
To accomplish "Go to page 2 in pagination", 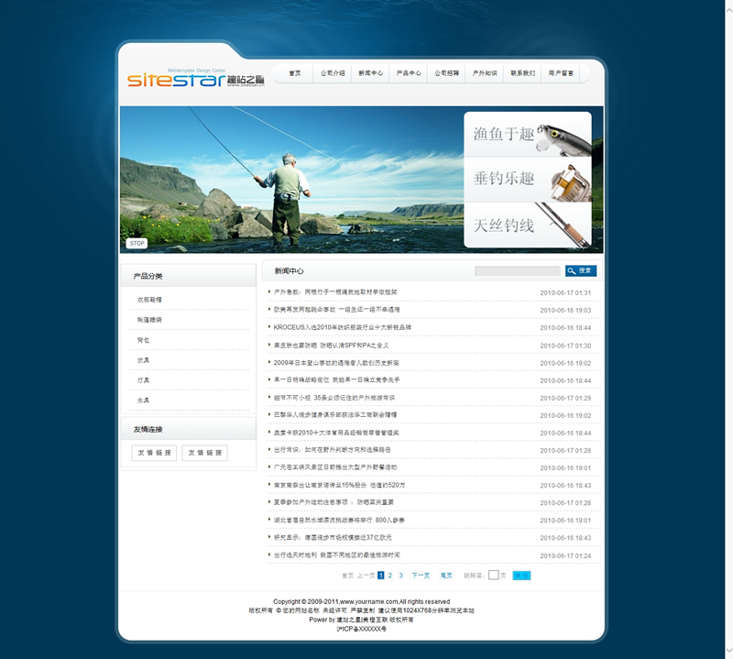I will (x=390, y=576).
